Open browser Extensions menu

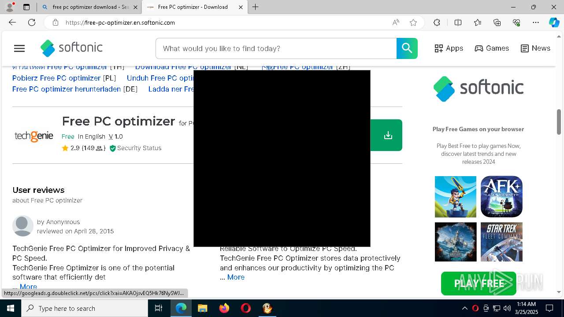437,22
